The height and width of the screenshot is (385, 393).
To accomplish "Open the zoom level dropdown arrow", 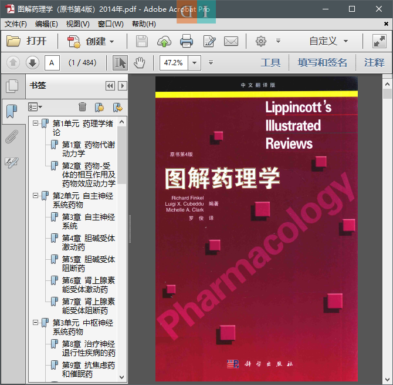I will coord(195,63).
